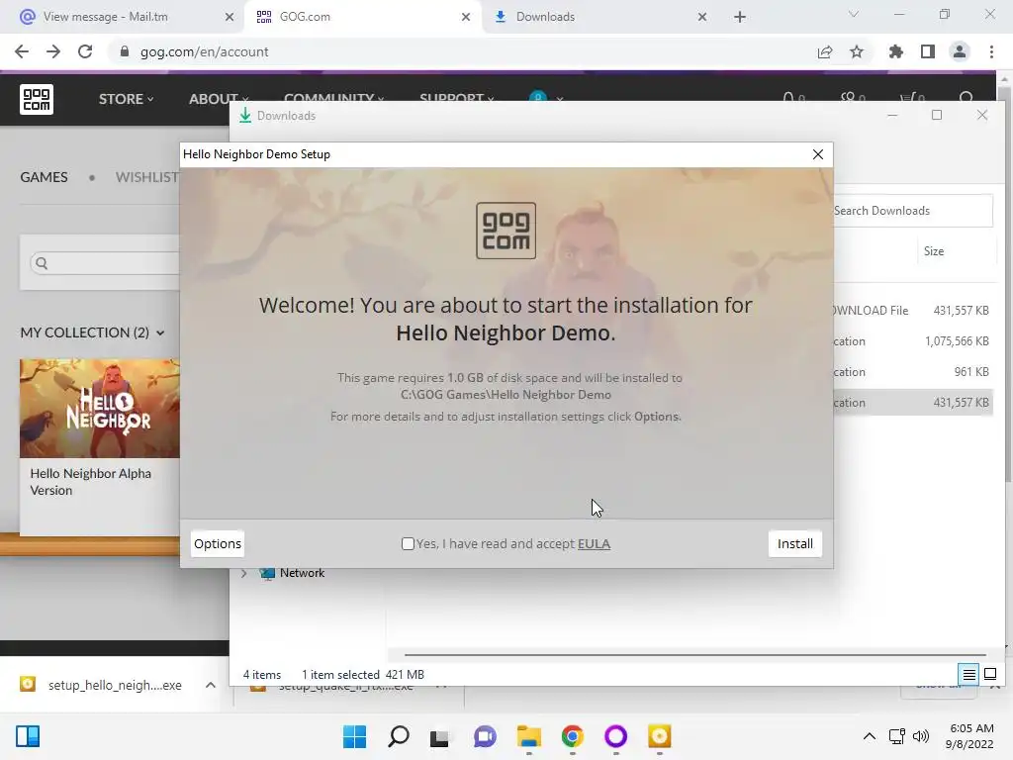Click the GOG.com logo in site header
The height and width of the screenshot is (760, 1013).
click(37, 99)
